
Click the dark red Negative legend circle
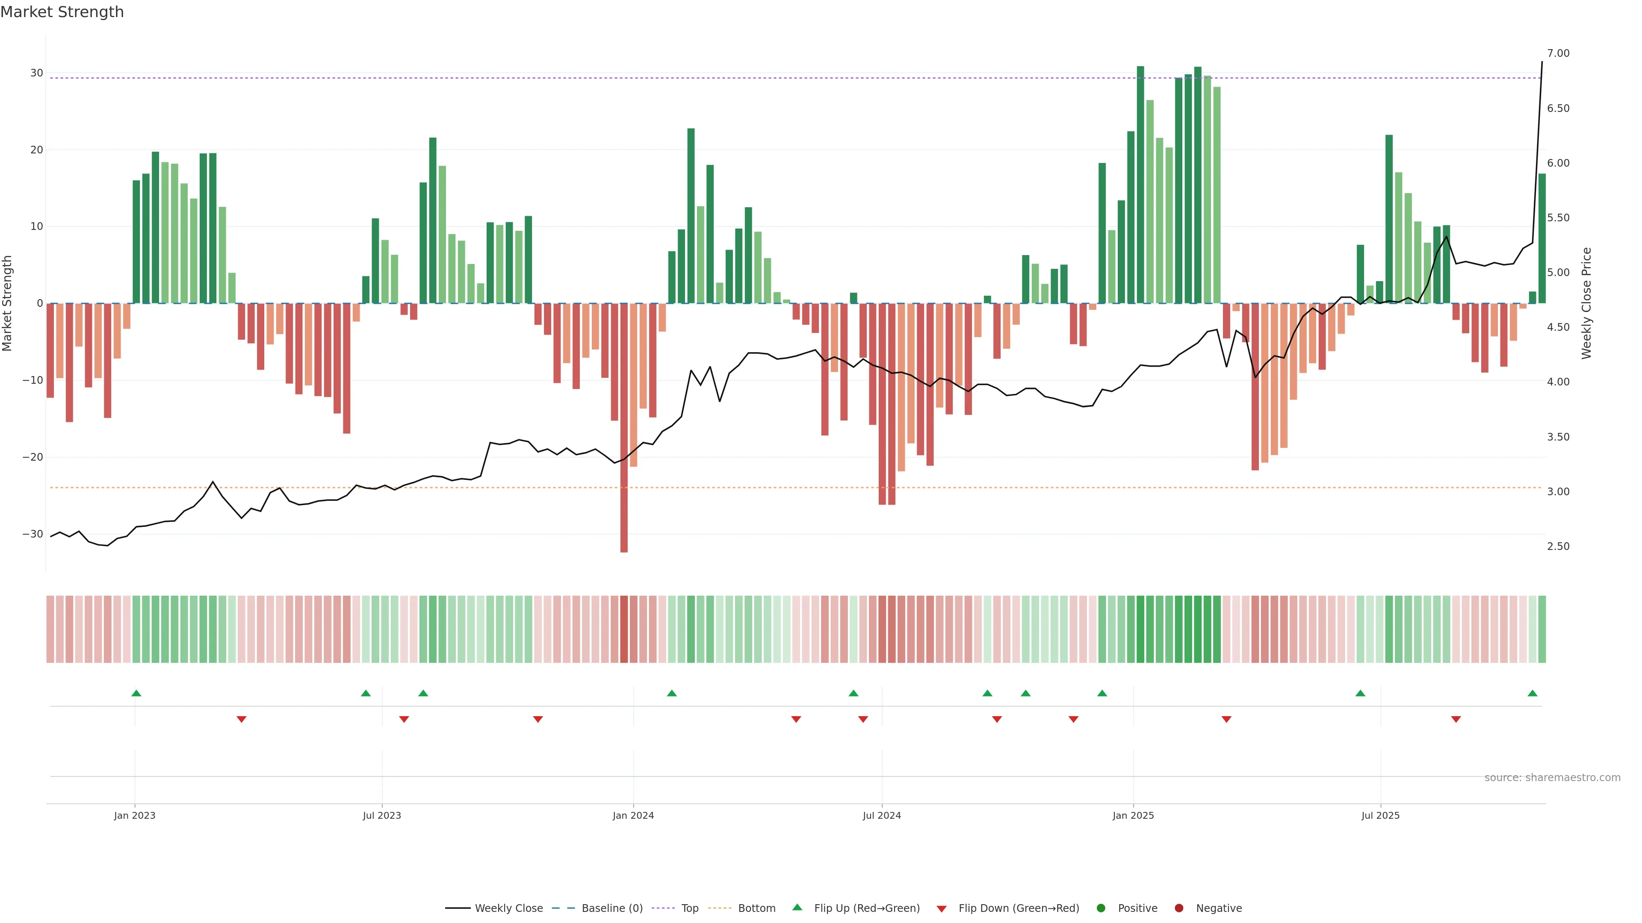tap(1178, 908)
